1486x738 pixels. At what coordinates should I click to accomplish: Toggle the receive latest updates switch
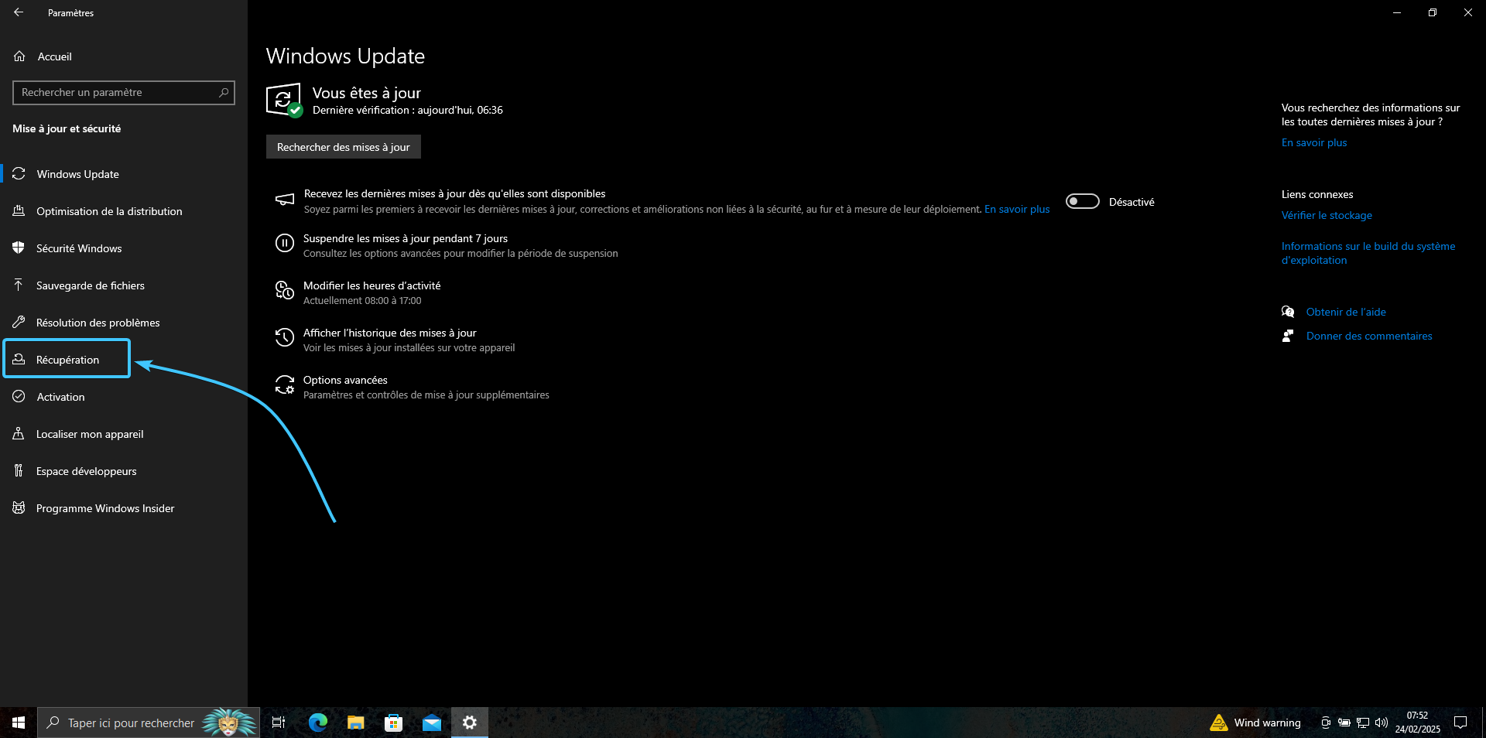(1083, 201)
